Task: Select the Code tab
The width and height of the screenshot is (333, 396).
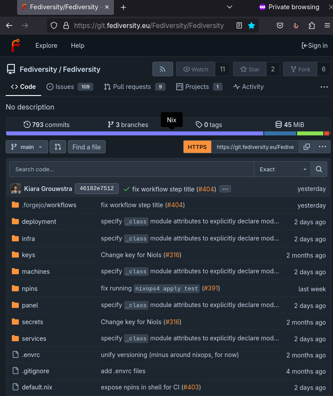Action: pos(23,87)
